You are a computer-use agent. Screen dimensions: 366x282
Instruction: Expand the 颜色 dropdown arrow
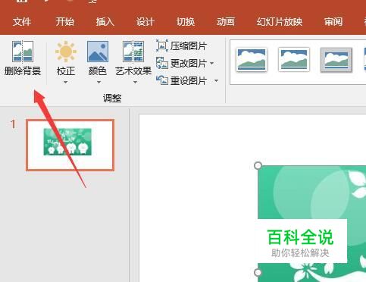pyautogui.click(x=99, y=82)
